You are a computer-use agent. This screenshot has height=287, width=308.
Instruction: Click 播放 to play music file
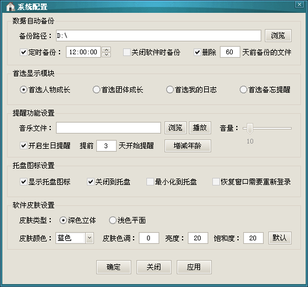(200, 128)
